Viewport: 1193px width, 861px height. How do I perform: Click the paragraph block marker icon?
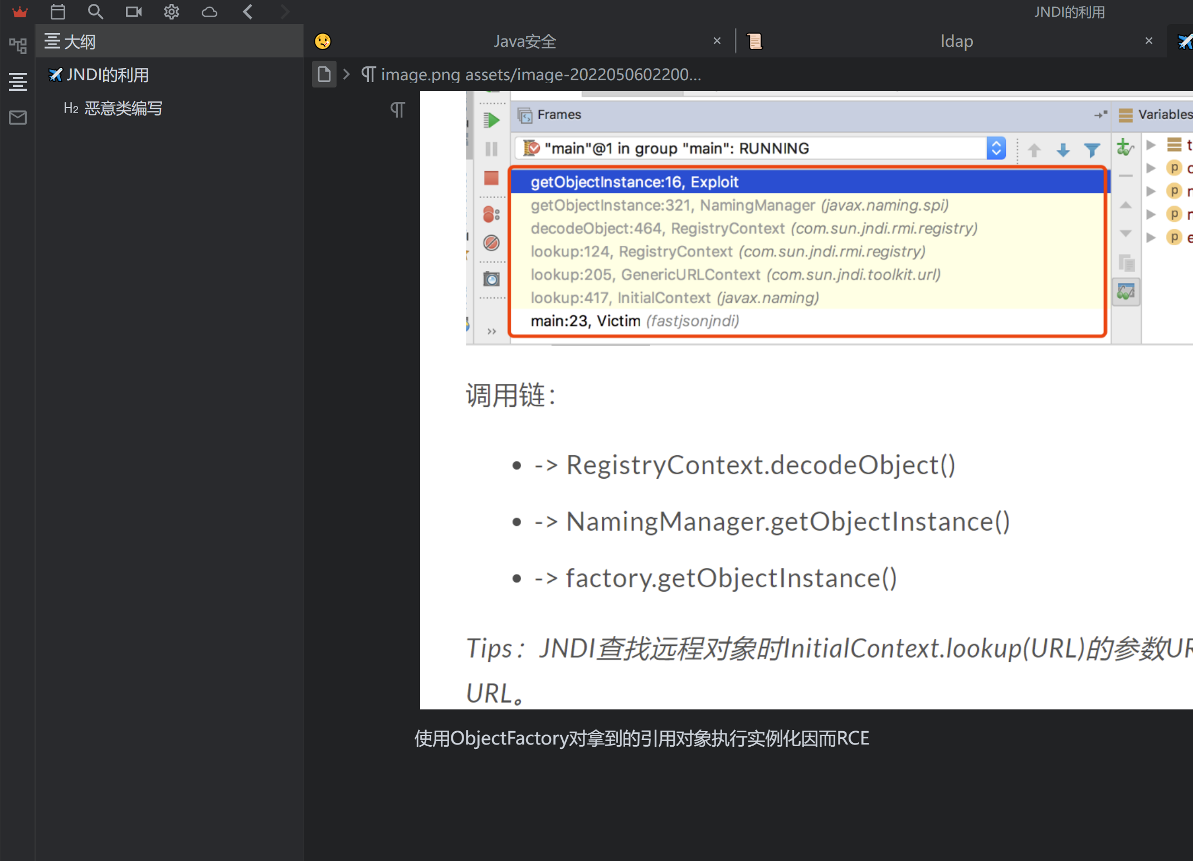[x=397, y=110]
